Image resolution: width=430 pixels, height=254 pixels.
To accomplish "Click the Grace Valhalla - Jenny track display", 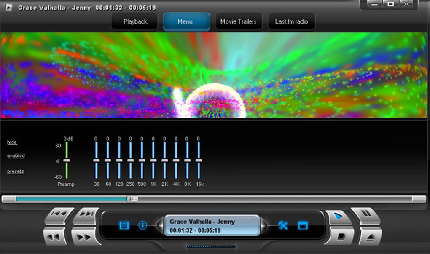I will pos(212,225).
